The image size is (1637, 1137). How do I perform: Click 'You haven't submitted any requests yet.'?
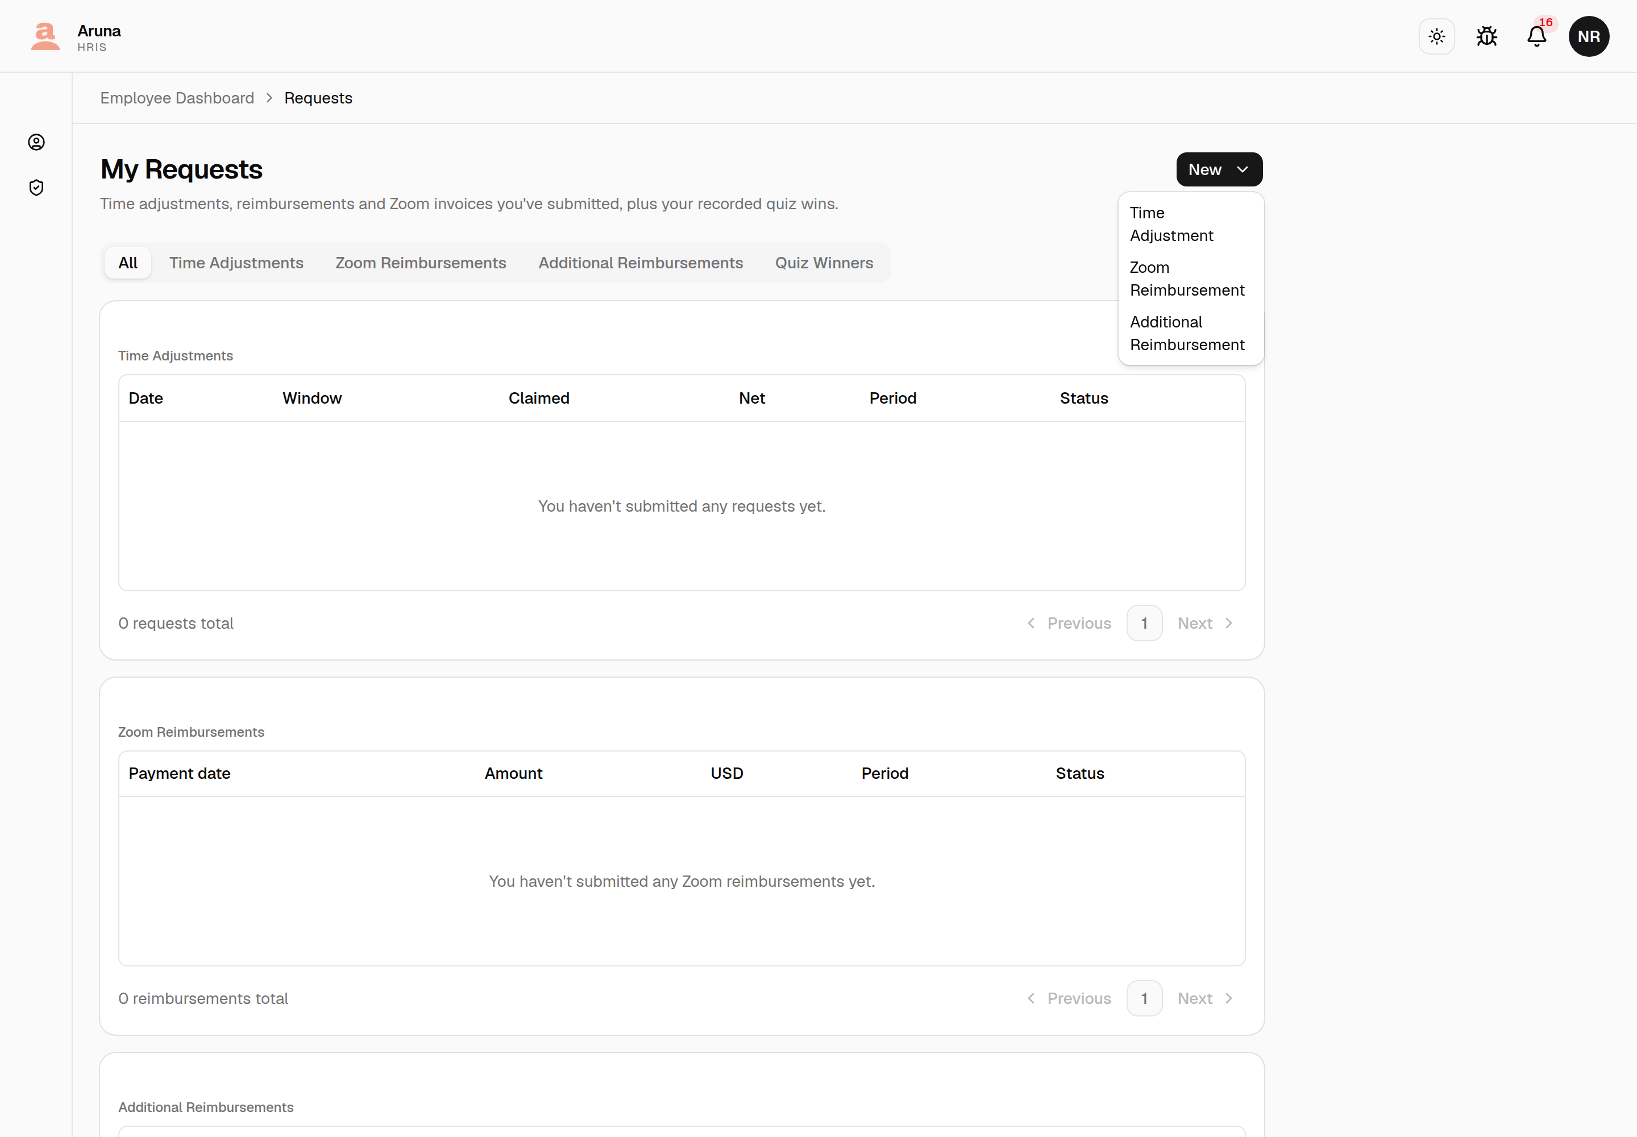tap(682, 507)
